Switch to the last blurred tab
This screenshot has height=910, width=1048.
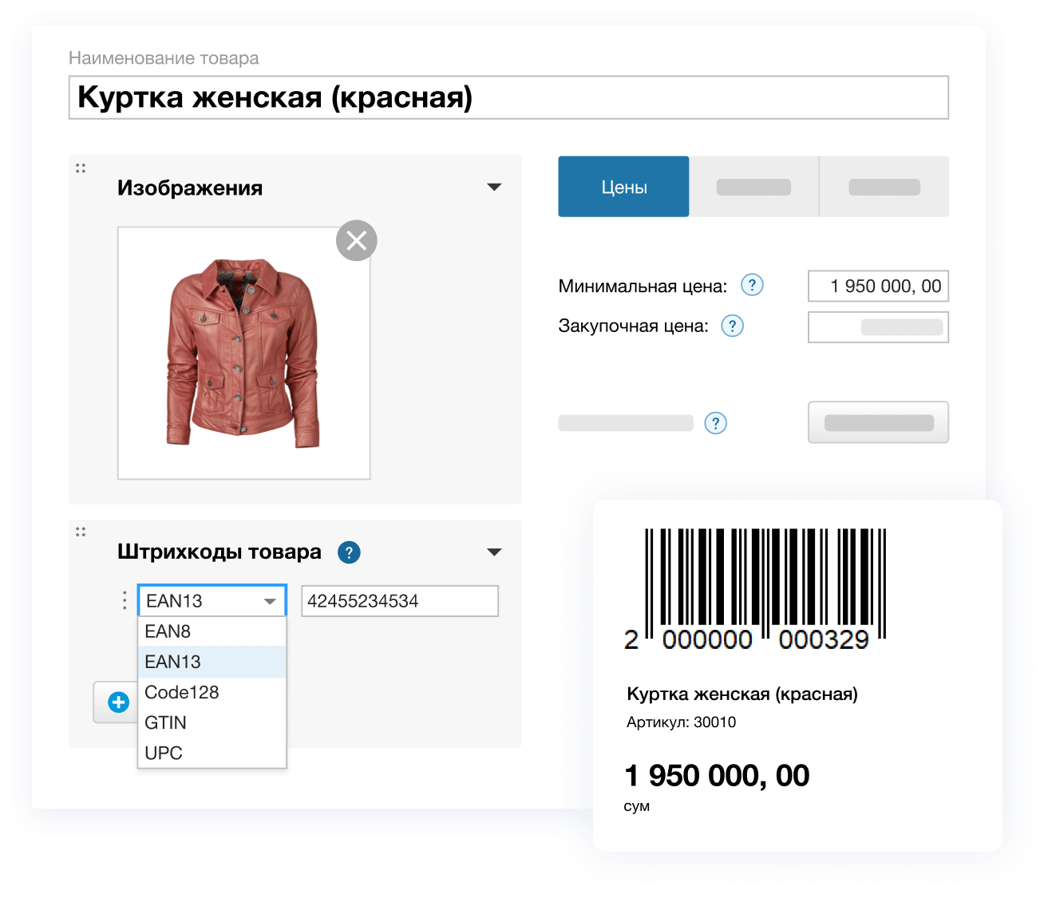click(x=884, y=187)
